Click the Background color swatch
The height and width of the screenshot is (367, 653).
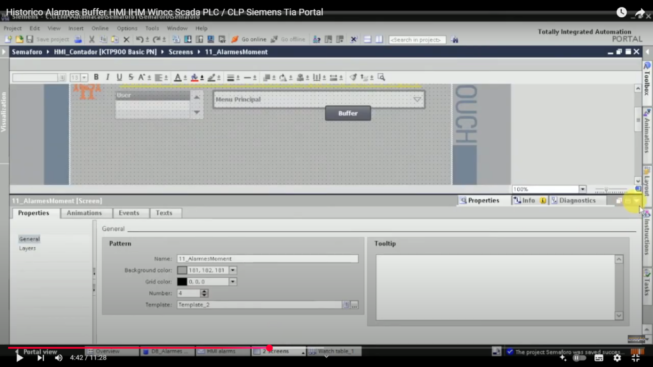[x=182, y=270]
